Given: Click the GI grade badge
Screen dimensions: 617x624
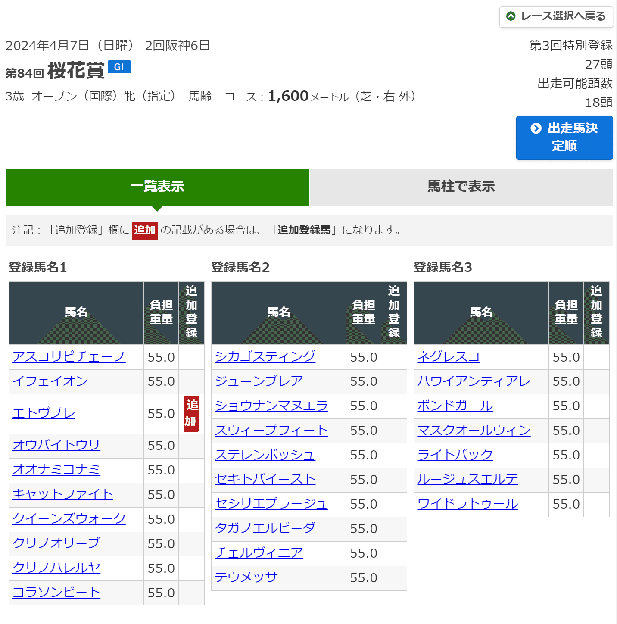Looking at the screenshot, I should coord(119,67).
